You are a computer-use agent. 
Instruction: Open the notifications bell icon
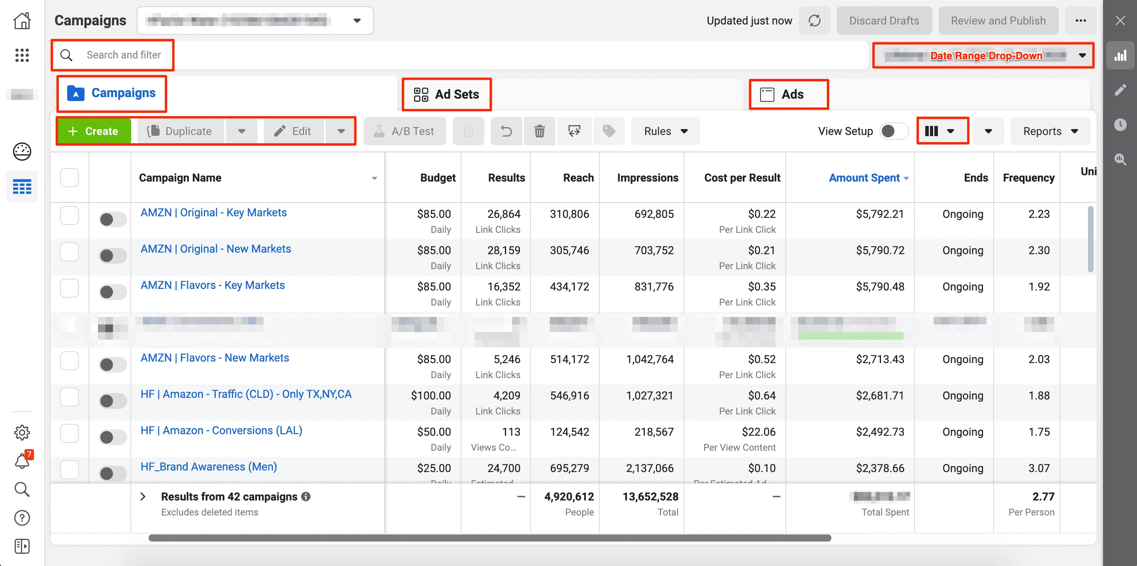(22, 461)
